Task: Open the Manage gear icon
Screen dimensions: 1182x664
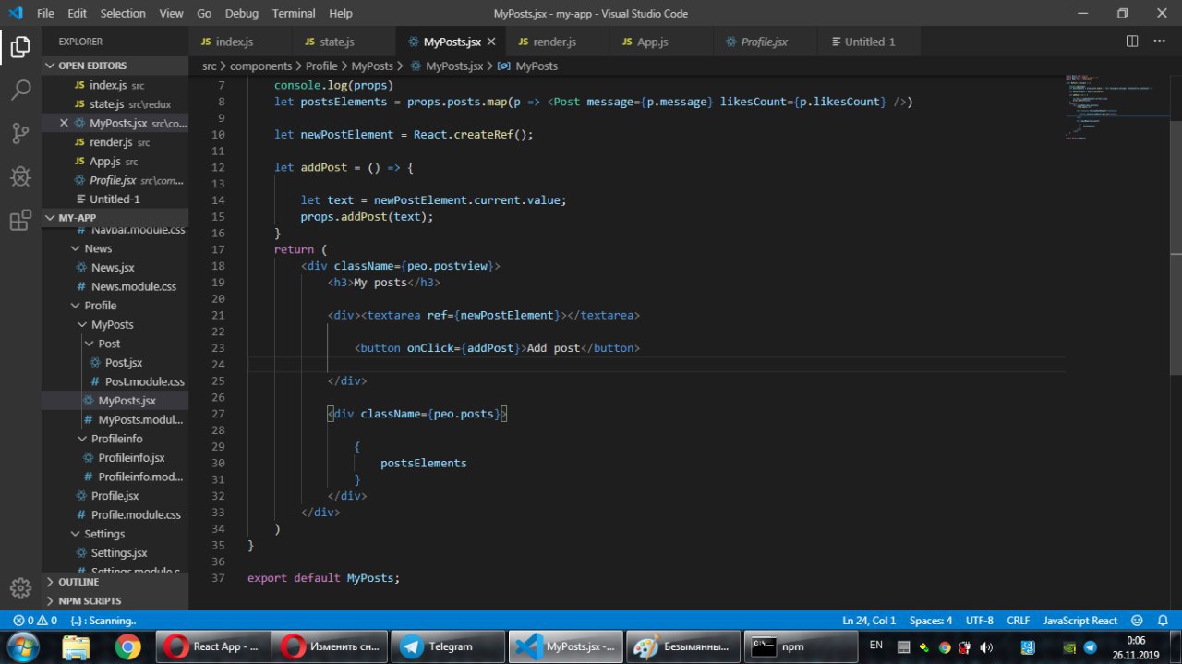Action: pos(20,588)
